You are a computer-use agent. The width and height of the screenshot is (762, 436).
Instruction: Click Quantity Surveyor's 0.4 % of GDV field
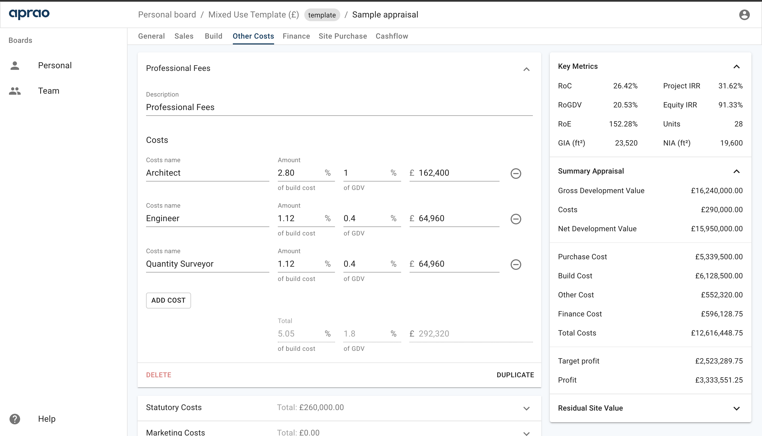pos(372,264)
